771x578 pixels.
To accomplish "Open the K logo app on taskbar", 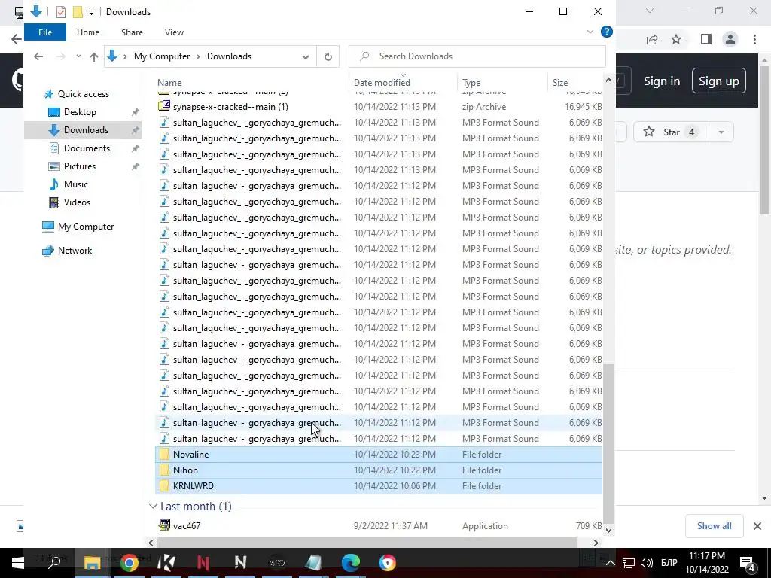I will [x=166, y=562].
